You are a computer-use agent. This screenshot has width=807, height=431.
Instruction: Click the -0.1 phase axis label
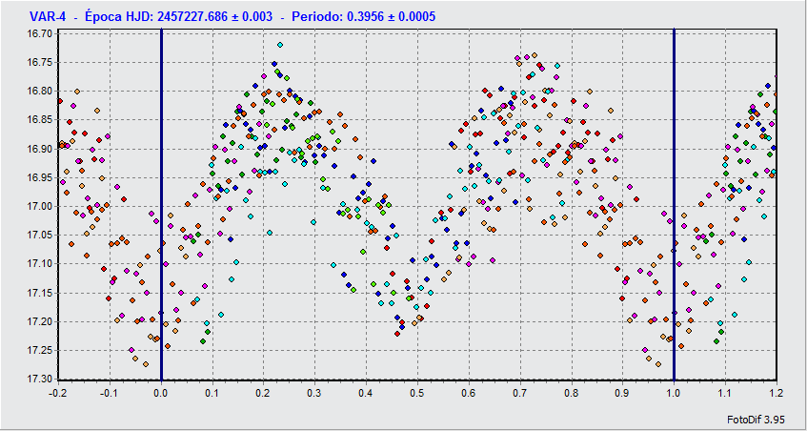tap(110, 393)
